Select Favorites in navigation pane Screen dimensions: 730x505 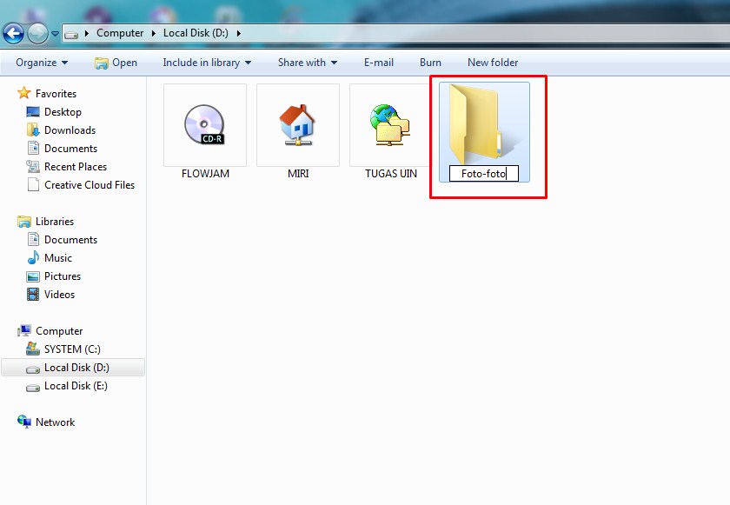(x=56, y=94)
